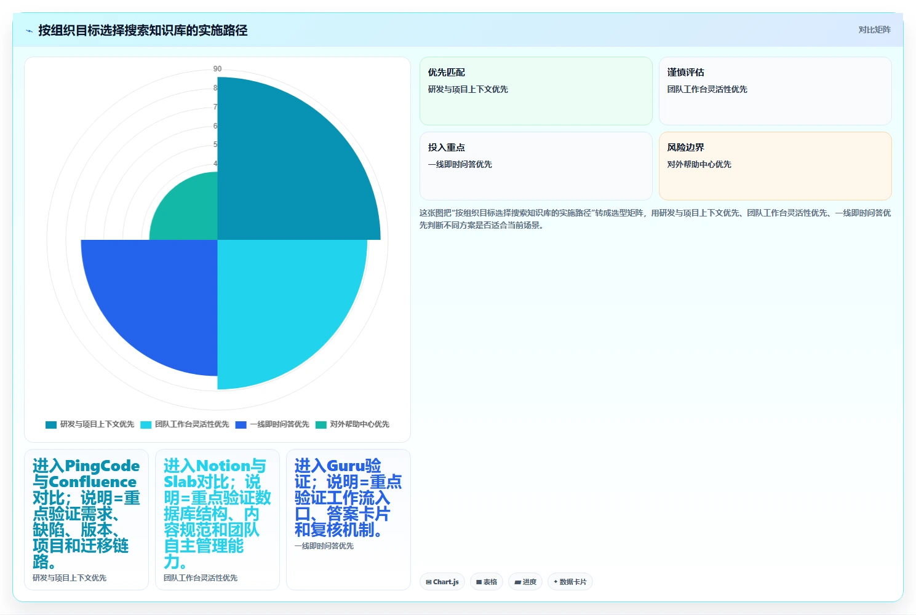Image resolution: width=916 pixels, height=615 pixels.
Task: Click the 对外帮助中心优先 legend label
Action: (x=359, y=424)
